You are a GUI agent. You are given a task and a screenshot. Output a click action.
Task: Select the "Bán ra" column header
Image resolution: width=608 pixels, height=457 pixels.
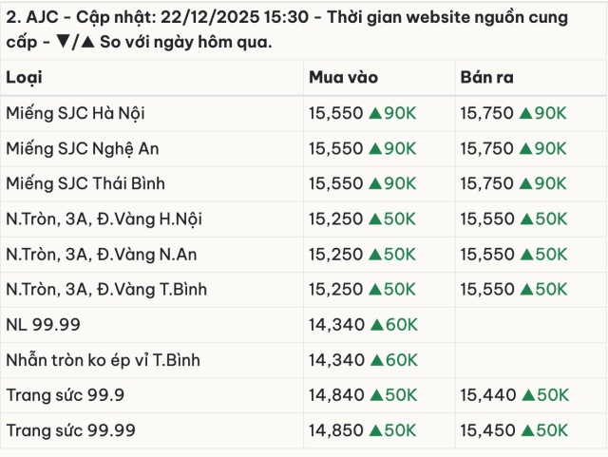[x=486, y=78]
